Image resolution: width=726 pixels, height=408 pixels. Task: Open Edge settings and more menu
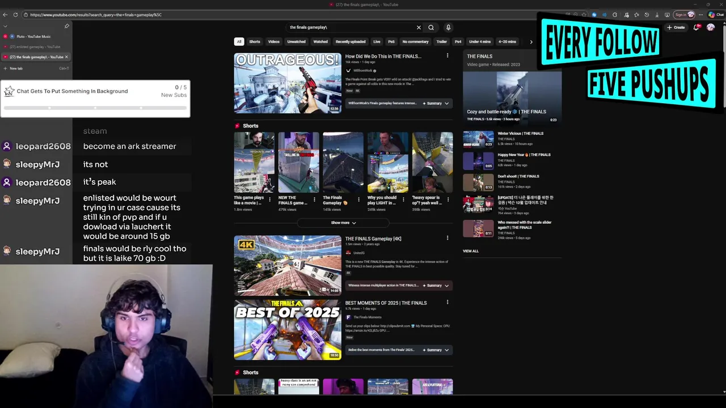(x=701, y=15)
